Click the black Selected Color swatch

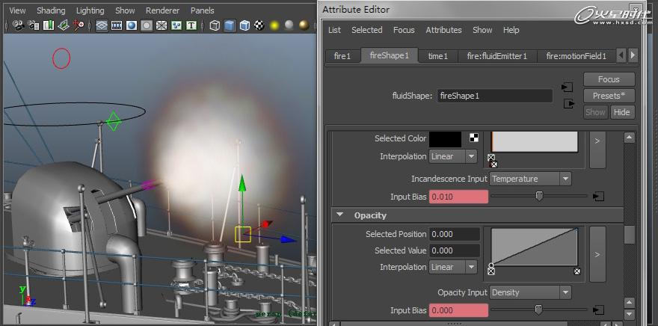click(x=445, y=139)
